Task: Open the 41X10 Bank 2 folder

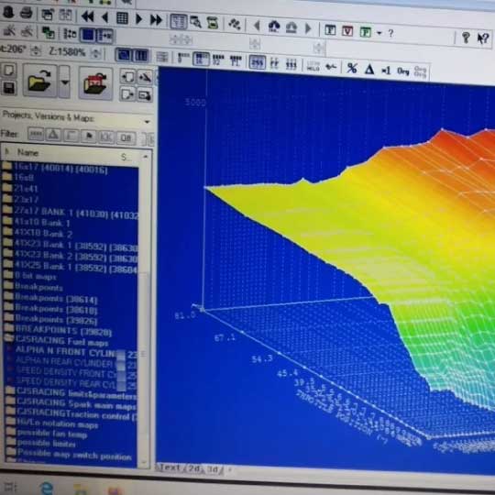Action: [x=38, y=233]
